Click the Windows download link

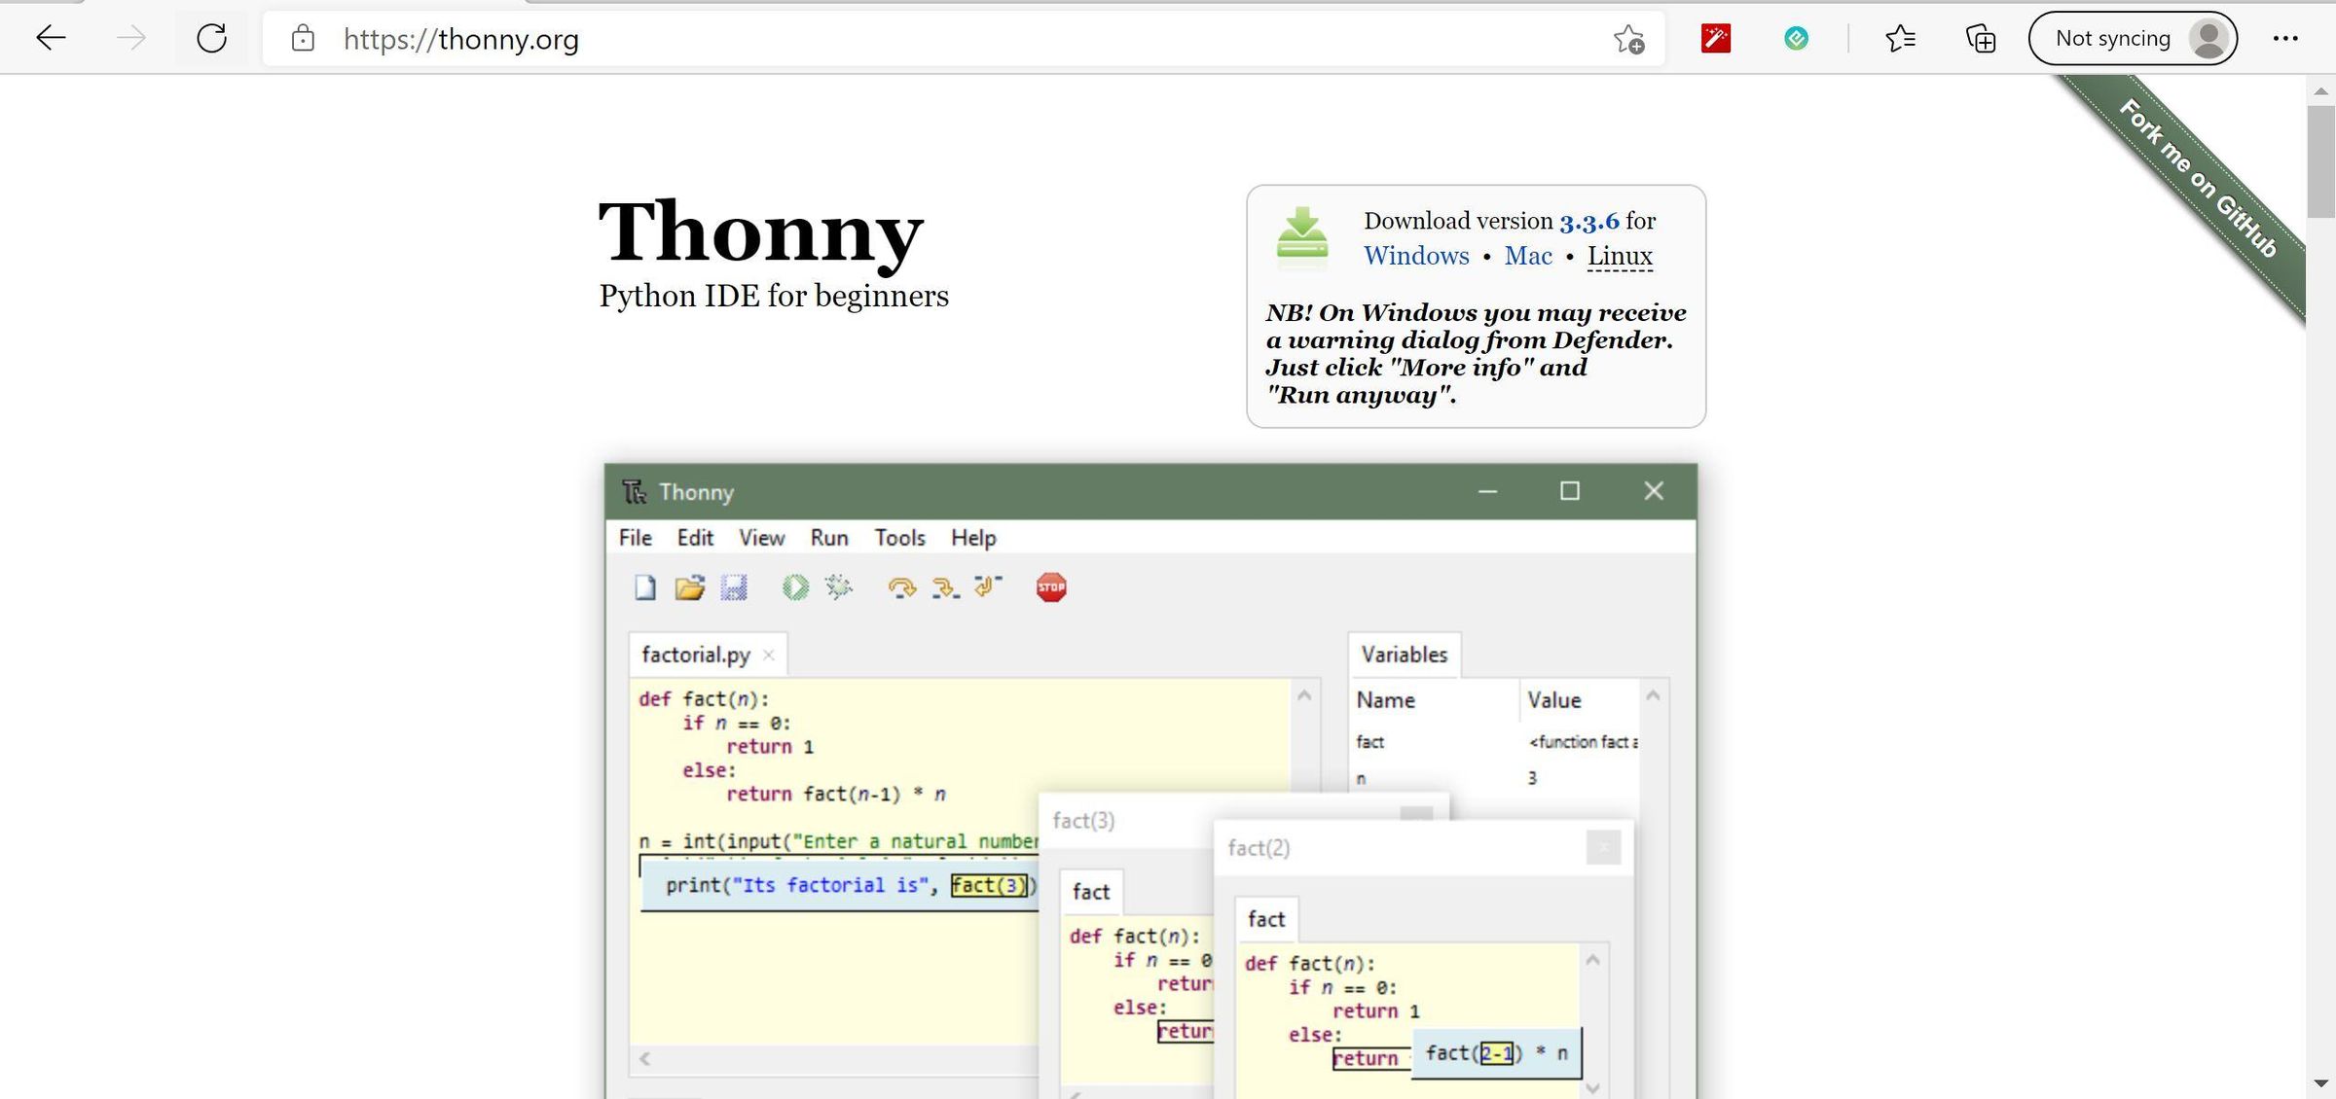click(1415, 256)
